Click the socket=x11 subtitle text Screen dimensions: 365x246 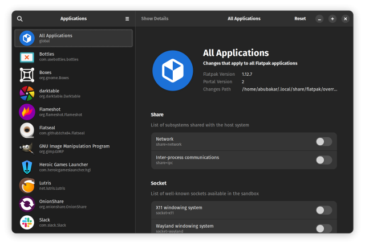165,213
